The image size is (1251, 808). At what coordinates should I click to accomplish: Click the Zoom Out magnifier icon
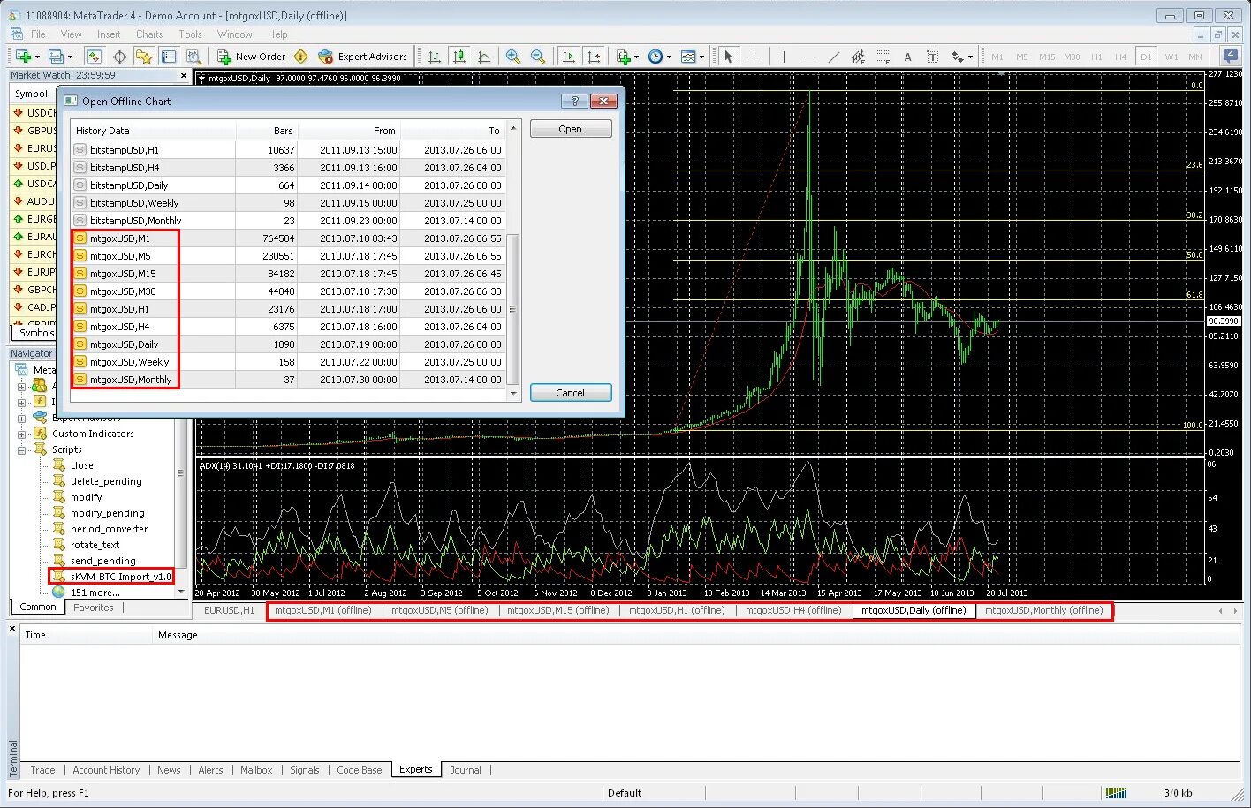click(x=538, y=57)
